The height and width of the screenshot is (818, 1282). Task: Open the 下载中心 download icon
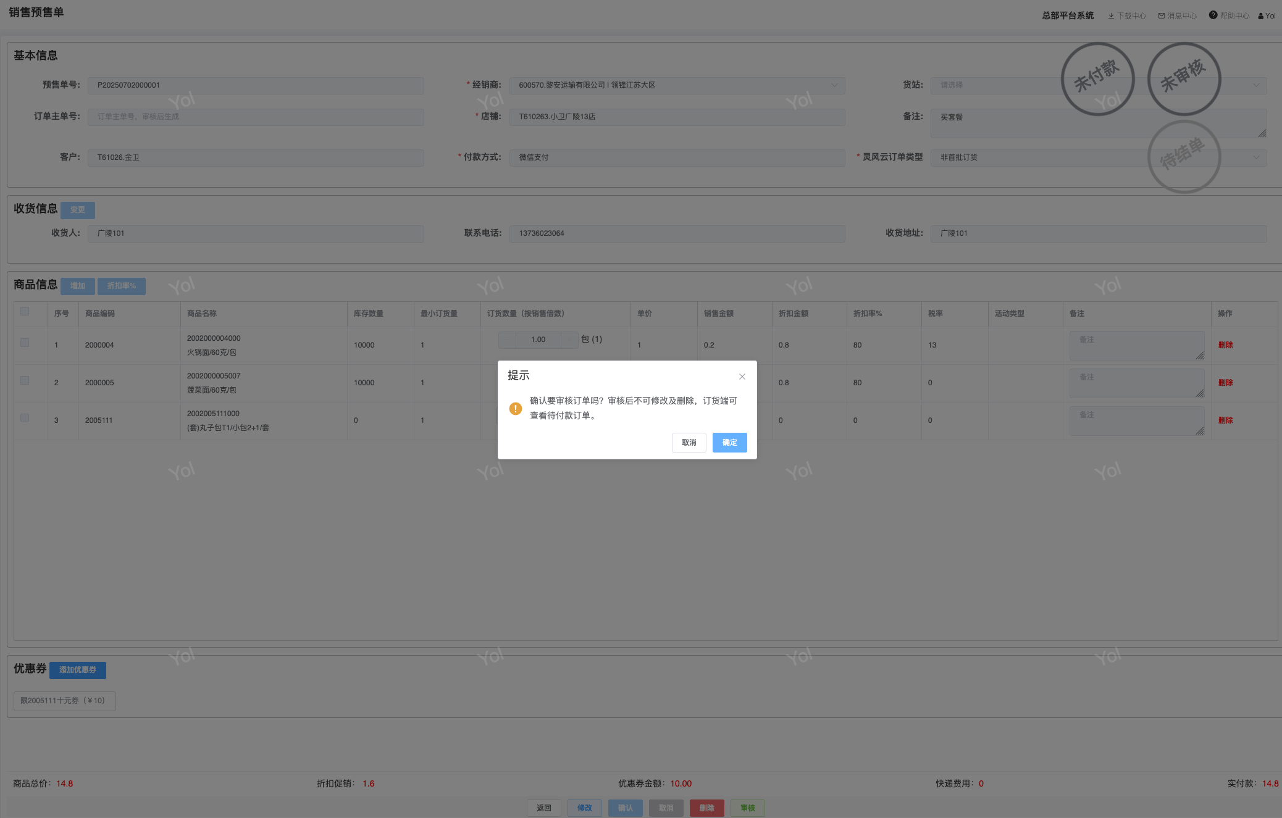(1111, 16)
